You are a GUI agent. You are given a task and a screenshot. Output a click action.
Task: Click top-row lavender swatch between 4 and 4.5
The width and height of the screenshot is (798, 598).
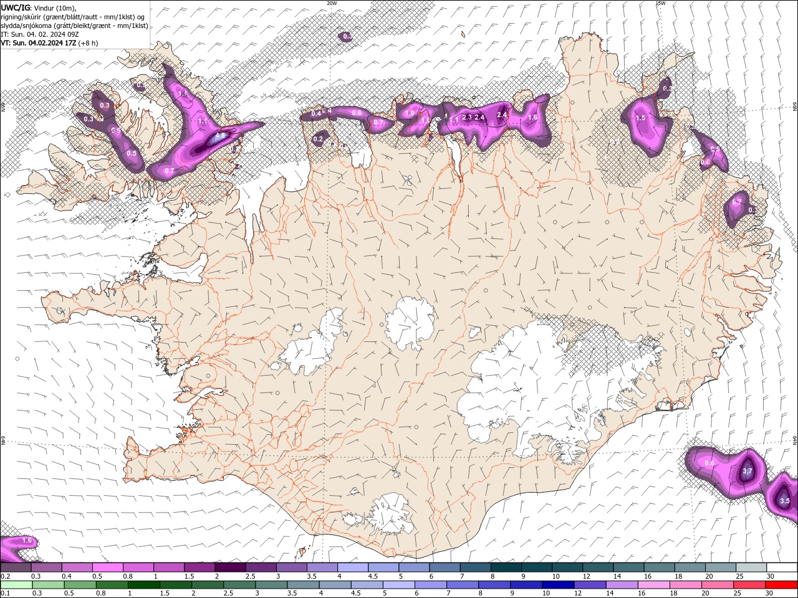pyautogui.click(x=353, y=567)
